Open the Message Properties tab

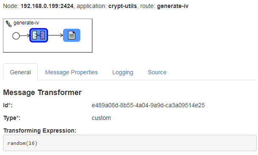point(71,72)
